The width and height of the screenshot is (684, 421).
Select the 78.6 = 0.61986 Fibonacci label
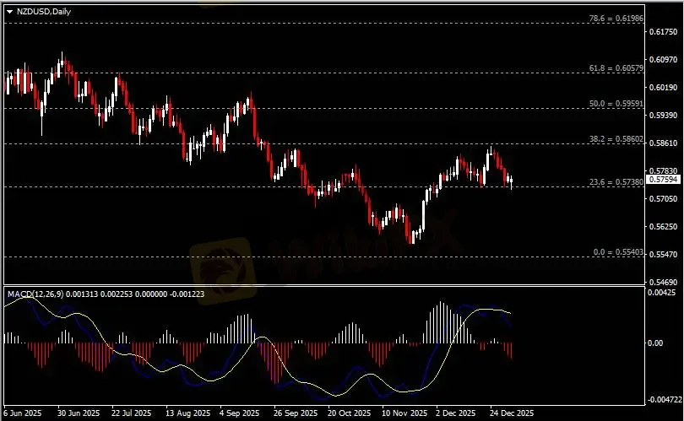pos(616,19)
